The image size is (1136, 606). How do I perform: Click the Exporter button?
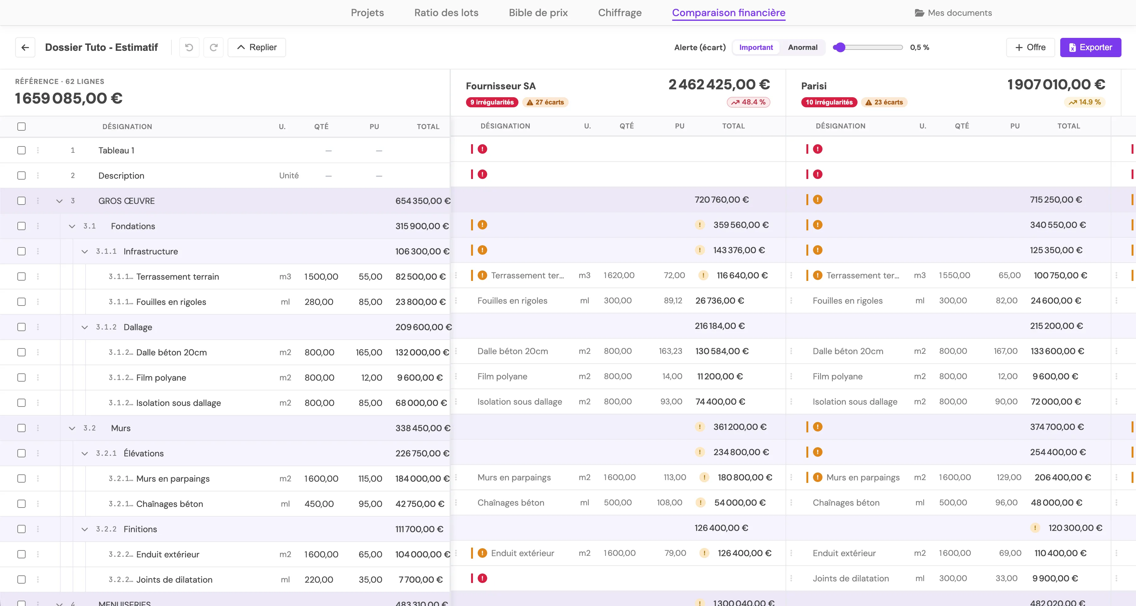pyautogui.click(x=1091, y=48)
